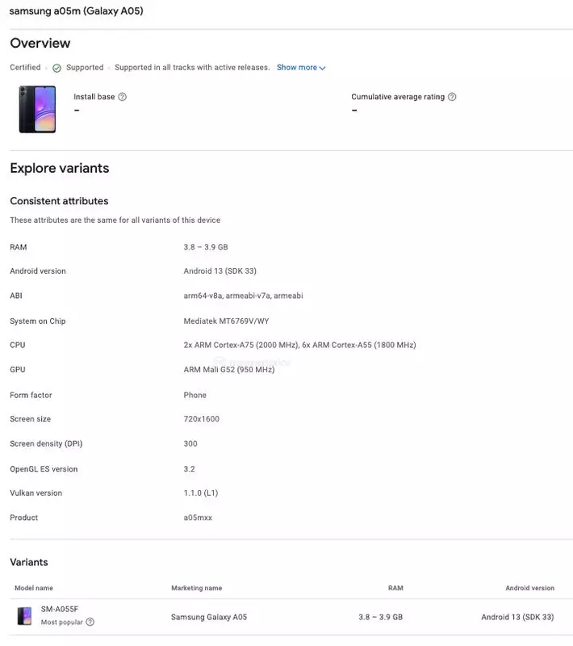The height and width of the screenshot is (646, 573).
Task: Click the Marketing name column header
Action: pyautogui.click(x=197, y=588)
